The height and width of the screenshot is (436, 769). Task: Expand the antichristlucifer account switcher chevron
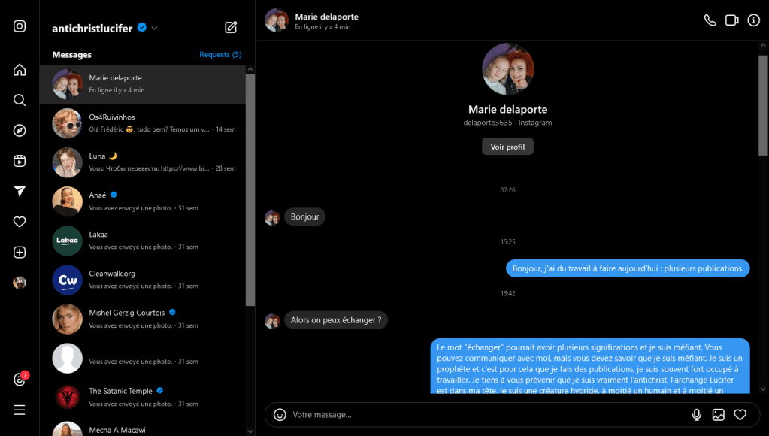[x=154, y=29]
